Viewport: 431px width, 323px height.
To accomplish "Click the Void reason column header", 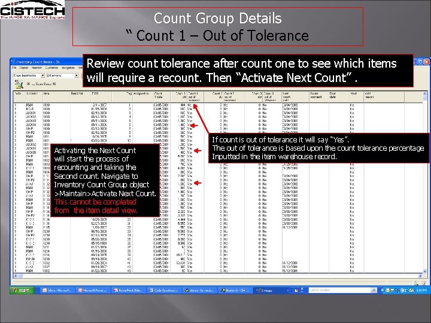I will pos(384,97).
